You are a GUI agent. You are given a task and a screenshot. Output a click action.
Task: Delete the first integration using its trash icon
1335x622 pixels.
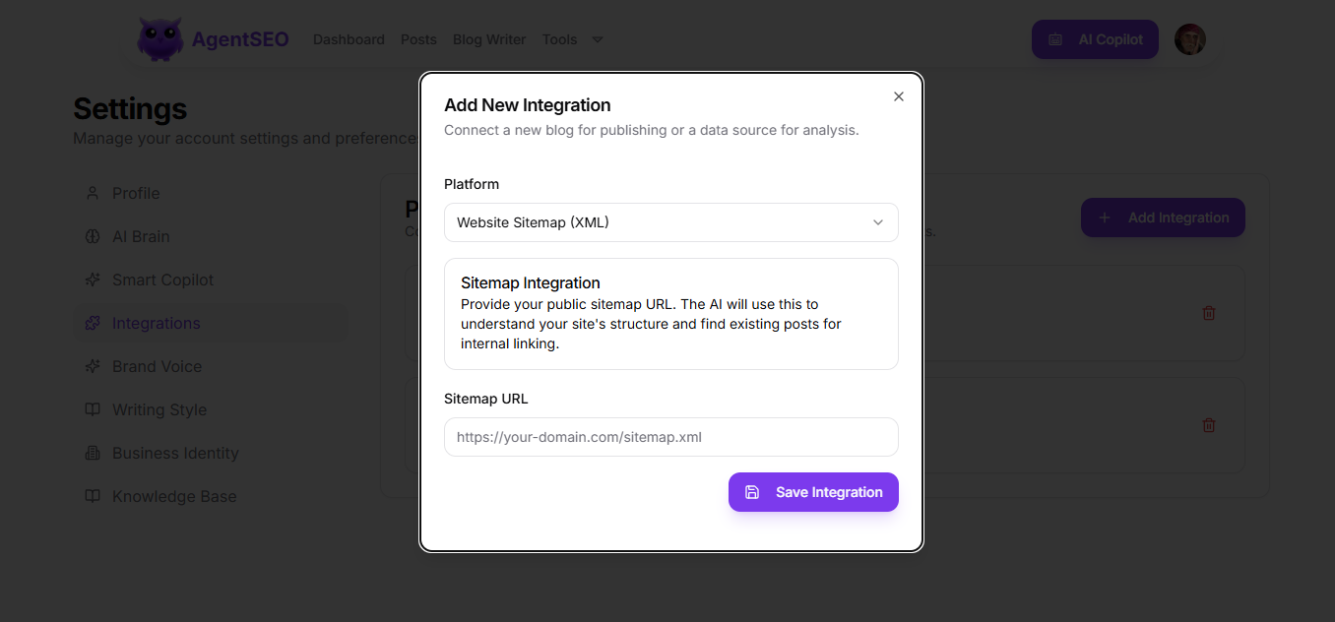[1209, 313]
